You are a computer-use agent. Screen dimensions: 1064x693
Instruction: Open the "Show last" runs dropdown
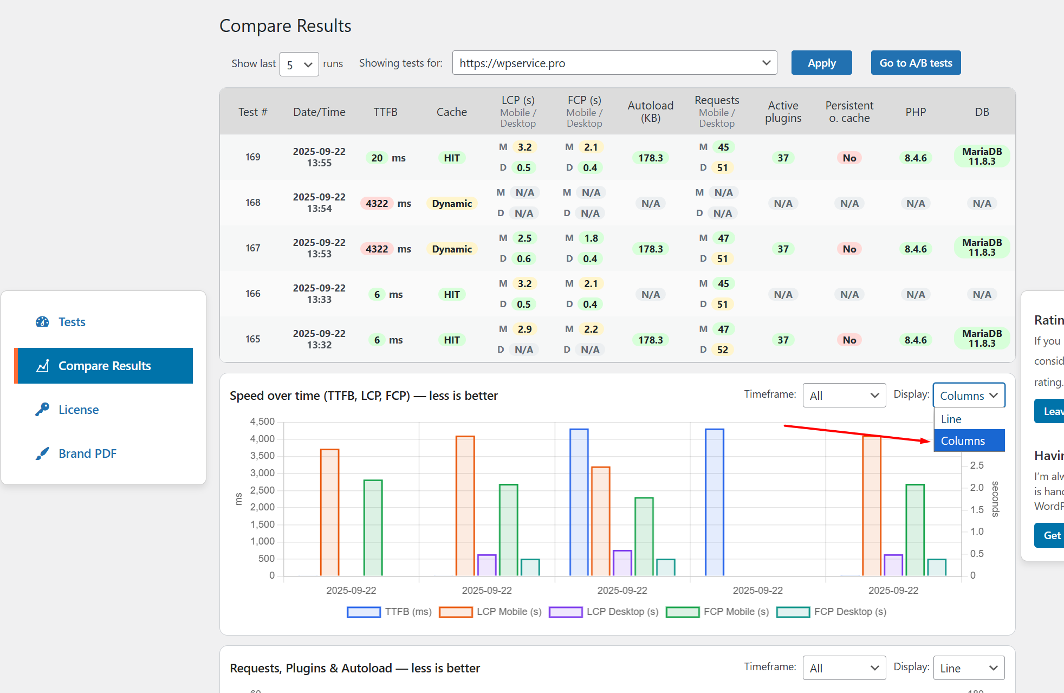pos(299,64)
